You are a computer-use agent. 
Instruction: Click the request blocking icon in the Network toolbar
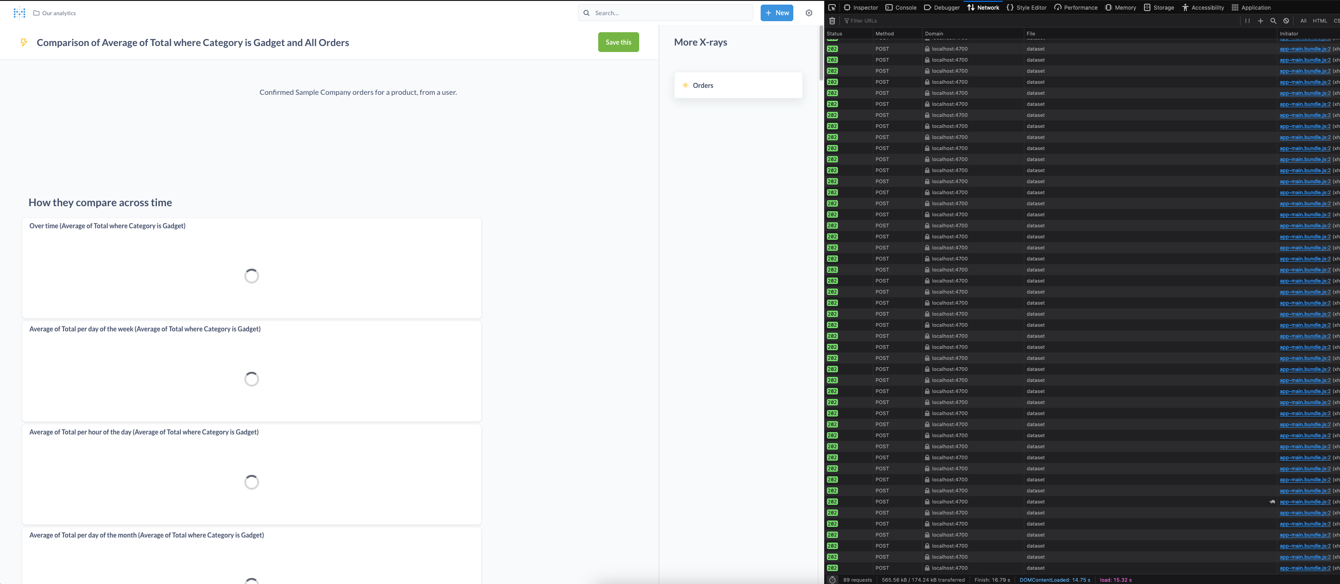coord(1286,21)
